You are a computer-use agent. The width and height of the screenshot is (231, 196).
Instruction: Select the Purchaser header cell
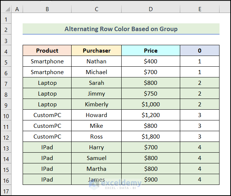[96, 50]
